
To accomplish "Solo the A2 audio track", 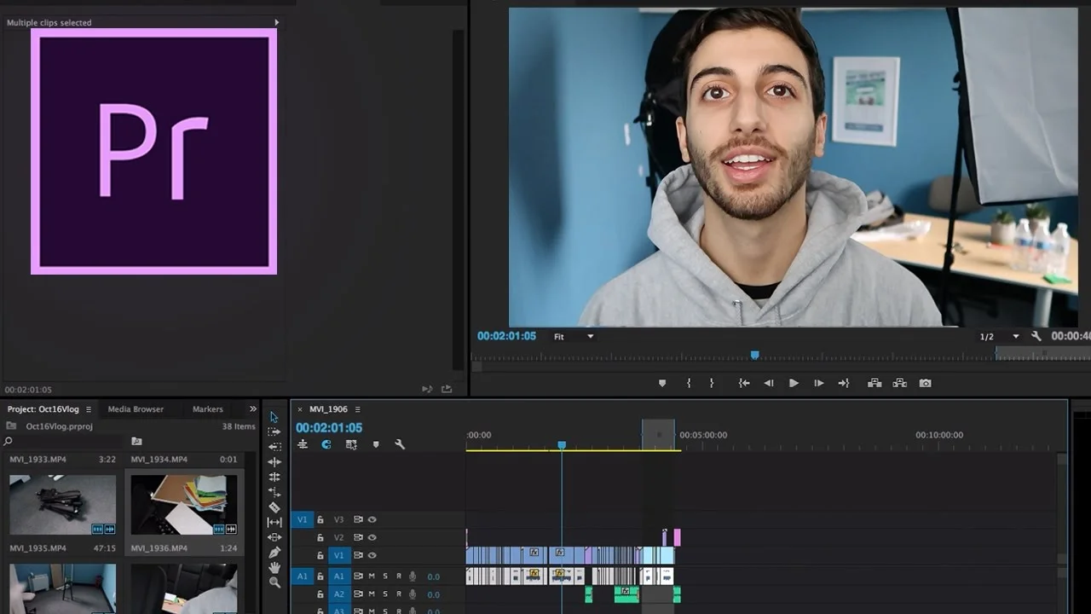I will [x=385, y=594].
